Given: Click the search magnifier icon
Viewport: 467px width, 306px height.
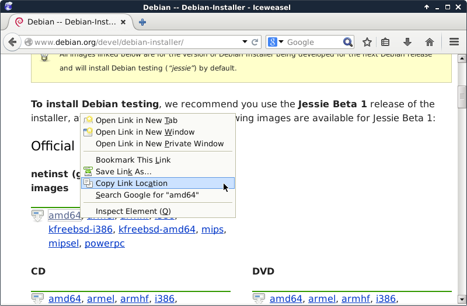Looking at the screenshot, I should coord(348,42).
